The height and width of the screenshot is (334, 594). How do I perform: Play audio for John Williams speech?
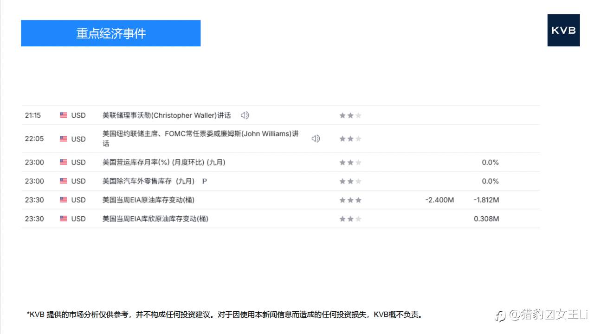(x=316, y=139)
